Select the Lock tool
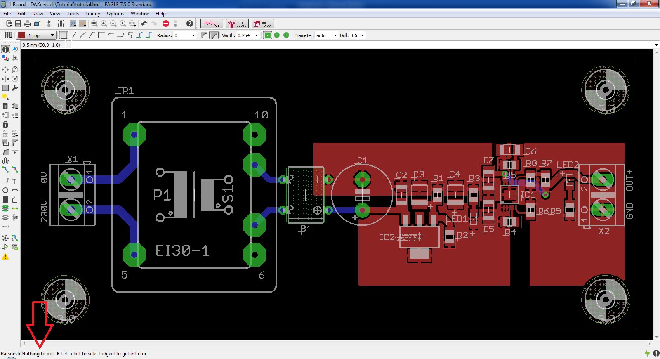The height and width of the screenshot is (359, 660). (5, 124)
